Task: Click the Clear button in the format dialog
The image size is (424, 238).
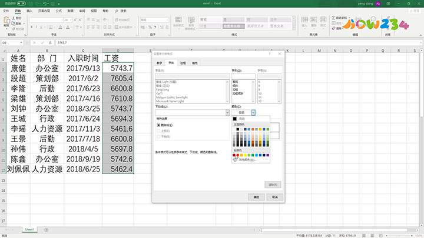Action: point(273,185)
